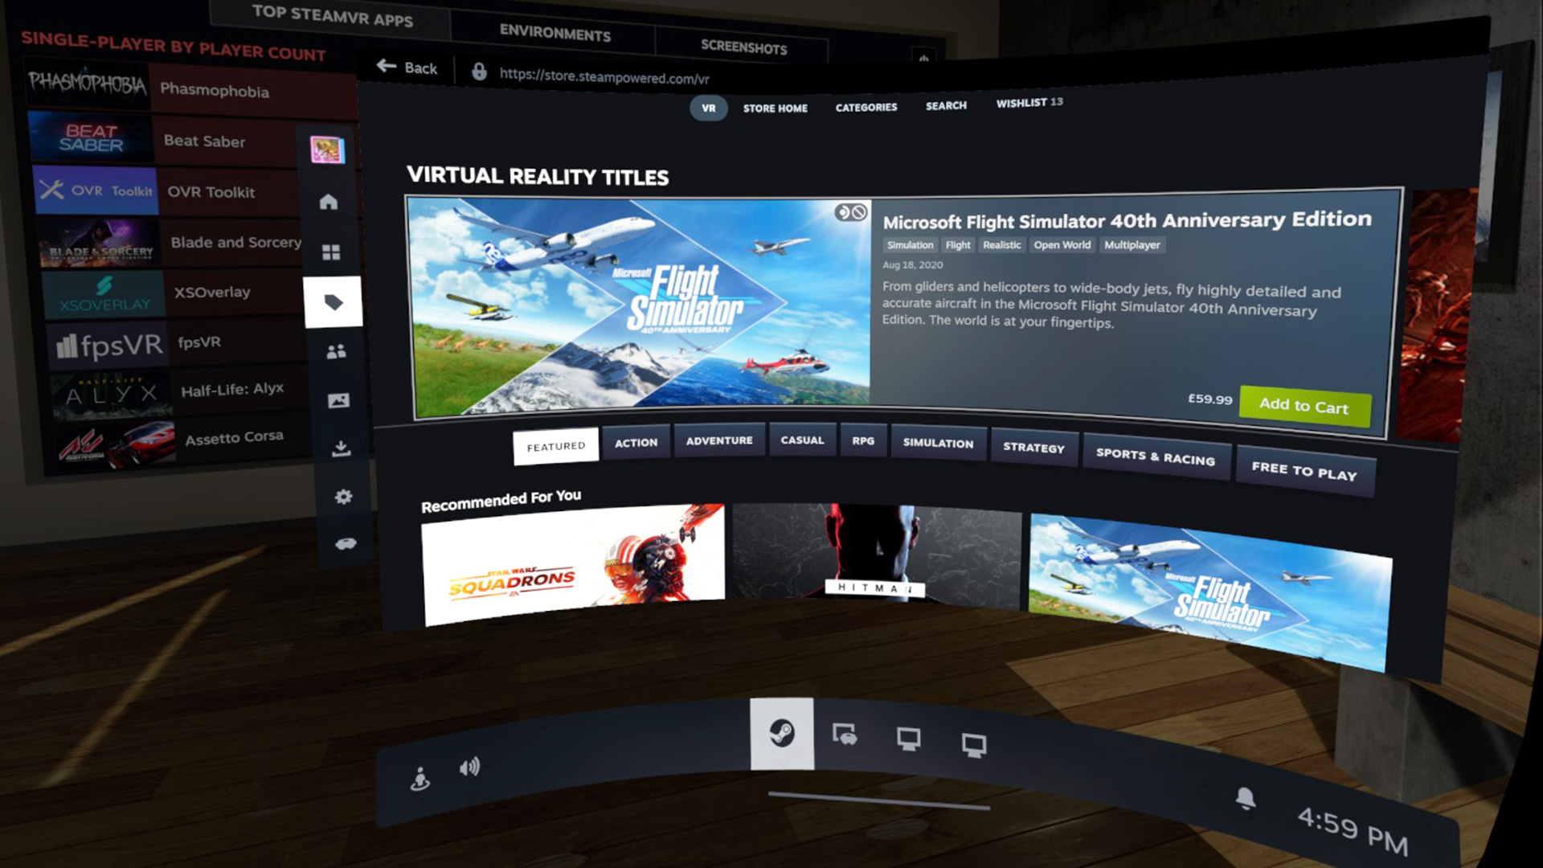Image resolution: width=1543 pixels, height=868 pixels.
Task: Expand the CATEGORIES navigation menu
Action: tap(866, 106)
